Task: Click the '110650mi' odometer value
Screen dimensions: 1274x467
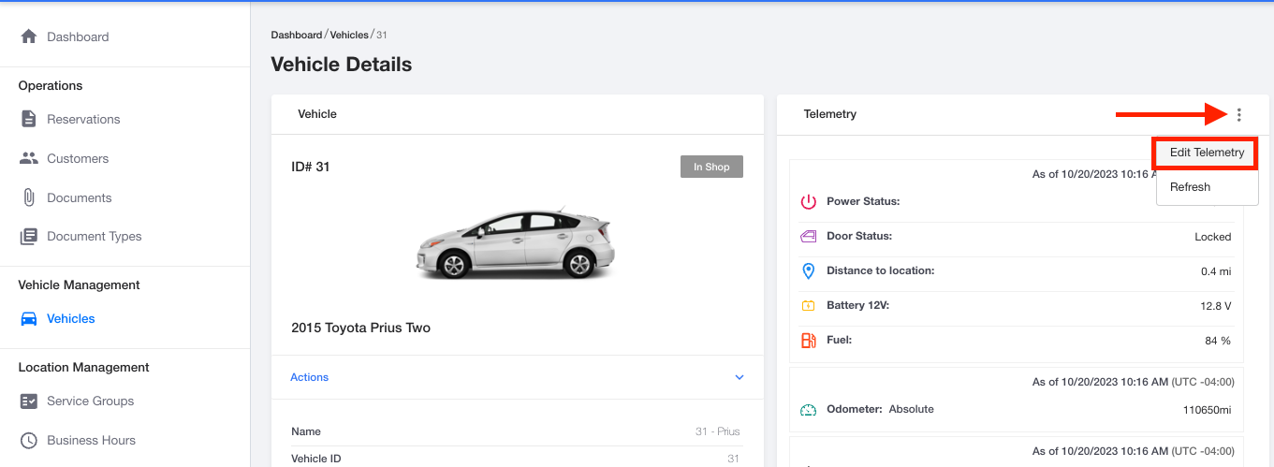Action: pos(1208,410)
